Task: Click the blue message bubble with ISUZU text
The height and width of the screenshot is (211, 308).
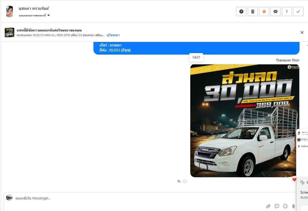Action: click(196, 48)
